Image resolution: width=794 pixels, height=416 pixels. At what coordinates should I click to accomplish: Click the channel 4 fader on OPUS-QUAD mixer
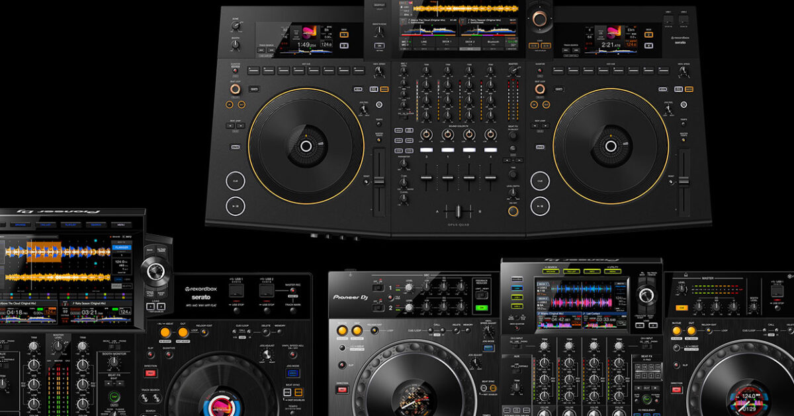click(x=490, y=178)
